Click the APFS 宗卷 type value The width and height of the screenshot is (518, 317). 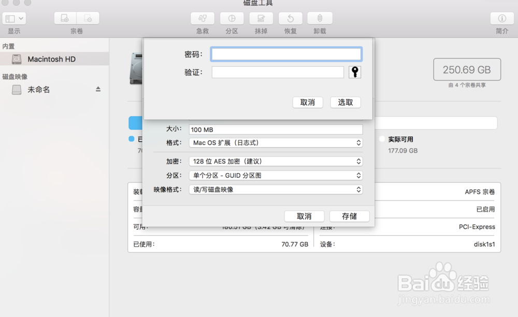480,192
